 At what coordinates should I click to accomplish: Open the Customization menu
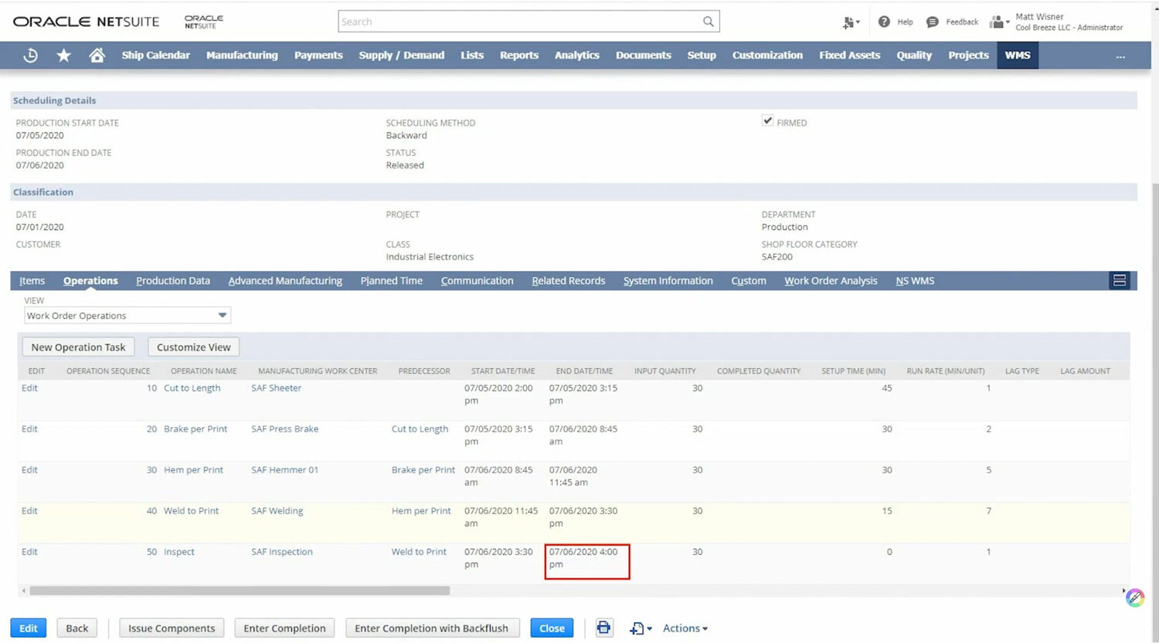pyautogui.click(x=767, y=56)
